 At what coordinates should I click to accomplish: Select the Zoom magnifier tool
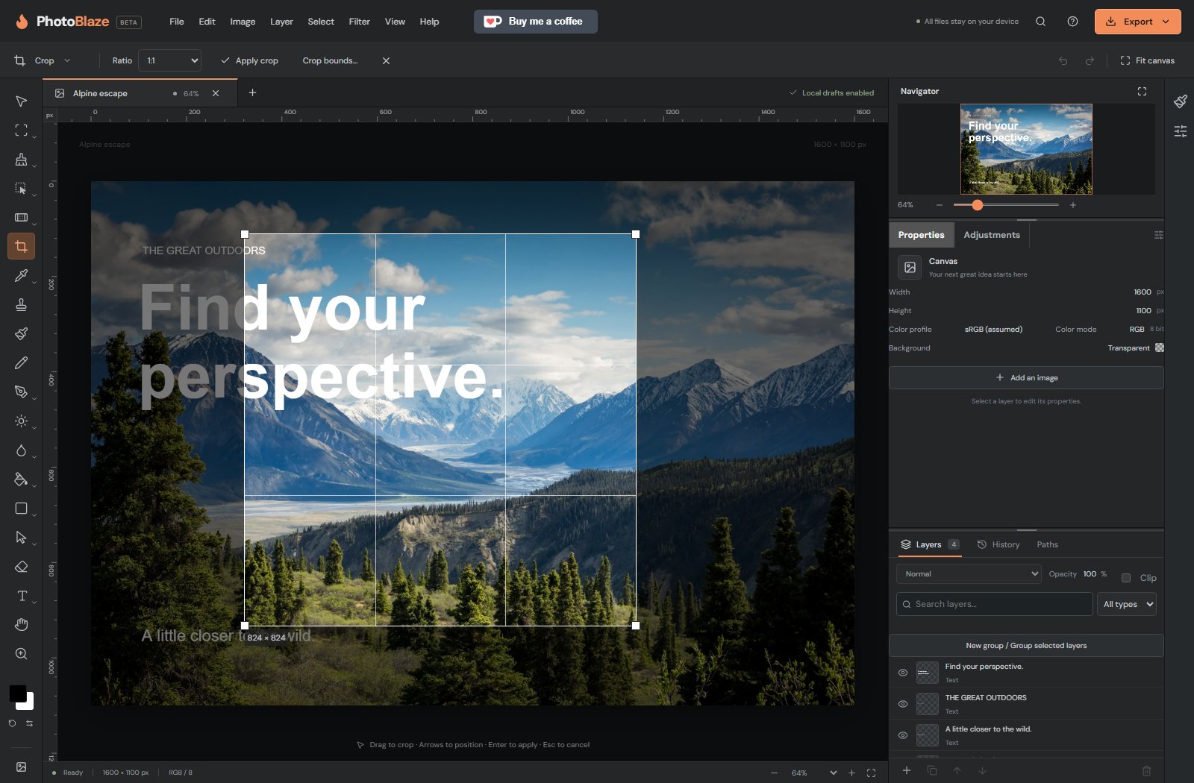click(x=21, y=653)
